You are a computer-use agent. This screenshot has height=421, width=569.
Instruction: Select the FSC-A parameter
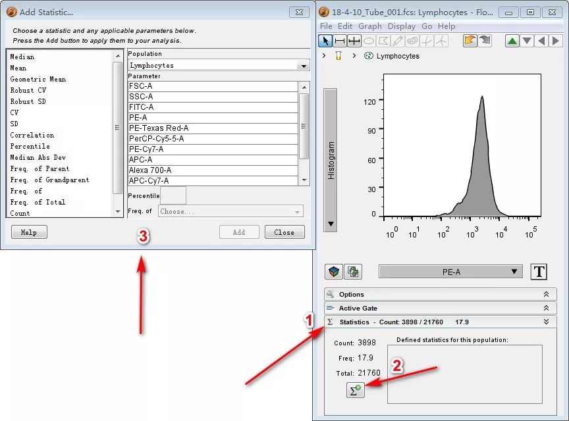(x=213, y=86)
